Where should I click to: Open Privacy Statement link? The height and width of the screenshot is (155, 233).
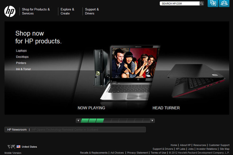coord(138,153)
